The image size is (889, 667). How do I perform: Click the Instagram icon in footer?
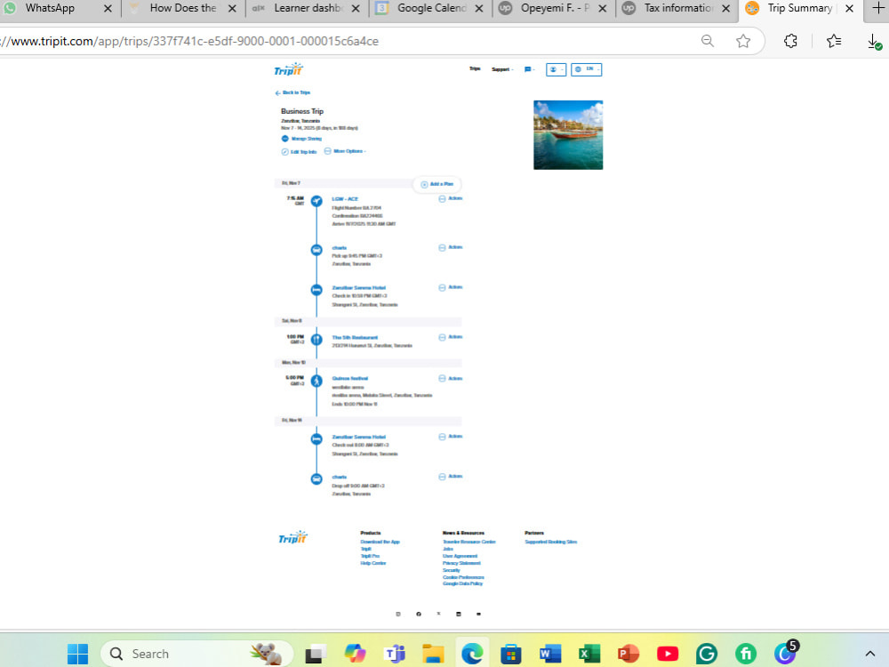pos(398,614)
